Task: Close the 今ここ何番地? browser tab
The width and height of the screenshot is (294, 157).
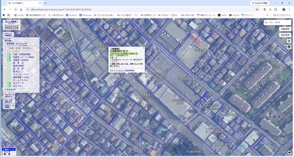Action: tap(40, 3)
